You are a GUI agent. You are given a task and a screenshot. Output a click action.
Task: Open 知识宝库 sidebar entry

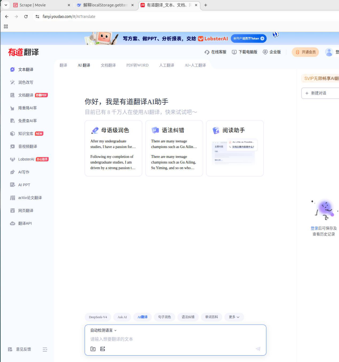(x=27, y=134)
